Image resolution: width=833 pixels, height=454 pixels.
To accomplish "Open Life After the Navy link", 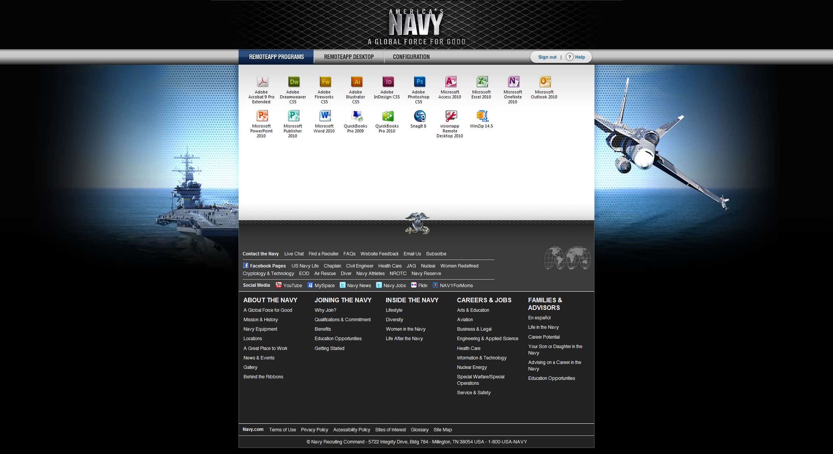I will pos(404,339).
